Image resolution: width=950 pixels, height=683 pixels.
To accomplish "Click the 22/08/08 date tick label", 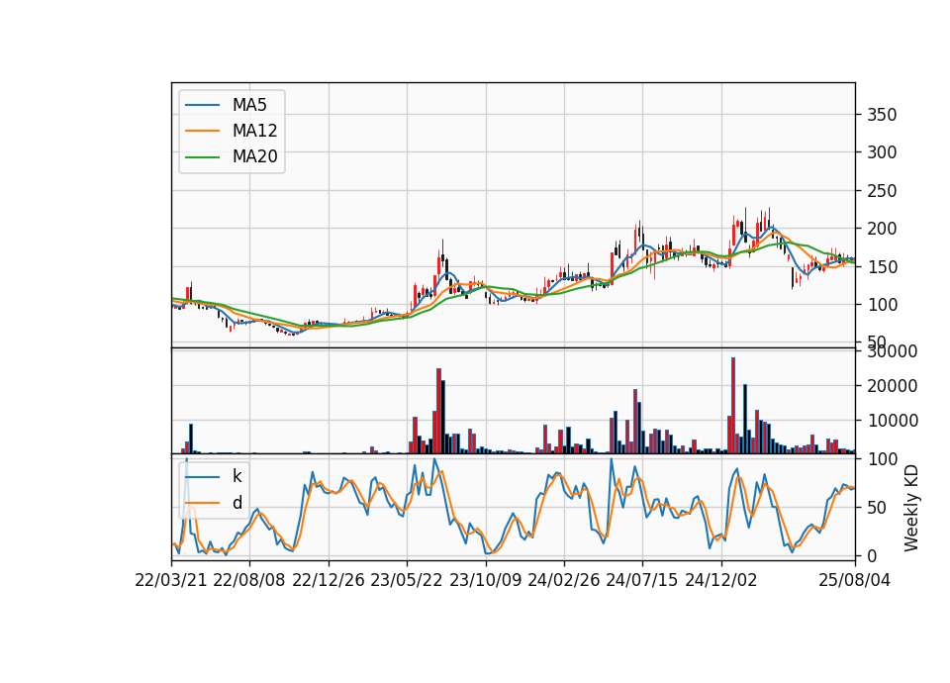I will (x=249, y=580).
